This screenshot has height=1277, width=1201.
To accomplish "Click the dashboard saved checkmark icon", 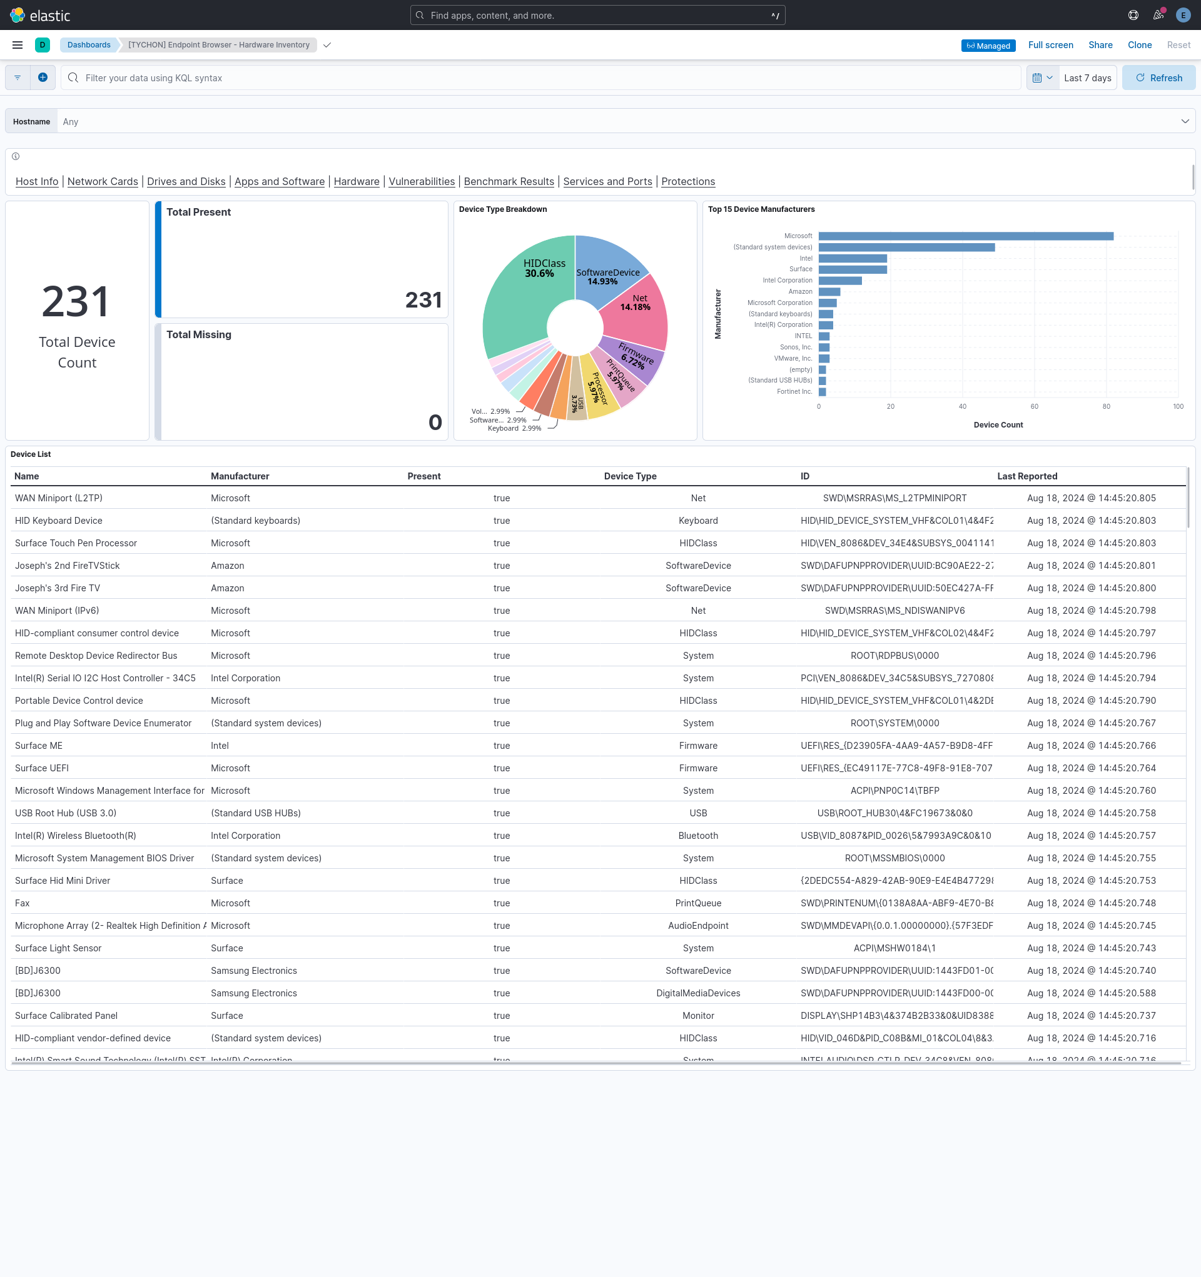I will (327, 45).
